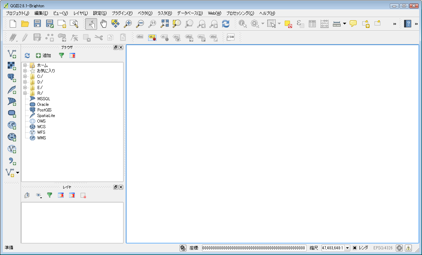Viewport: 422px width, 255px height.
Task: Zoom to native 1:1 resolution
Action: pos(152,24)
